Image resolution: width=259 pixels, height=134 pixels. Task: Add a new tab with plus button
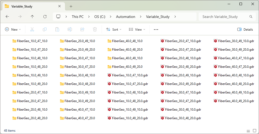coord(71,6)
